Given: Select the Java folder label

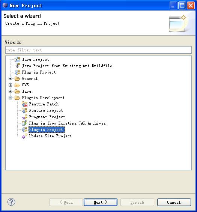Looking at the screenshot, I should (x=27, y=92).
